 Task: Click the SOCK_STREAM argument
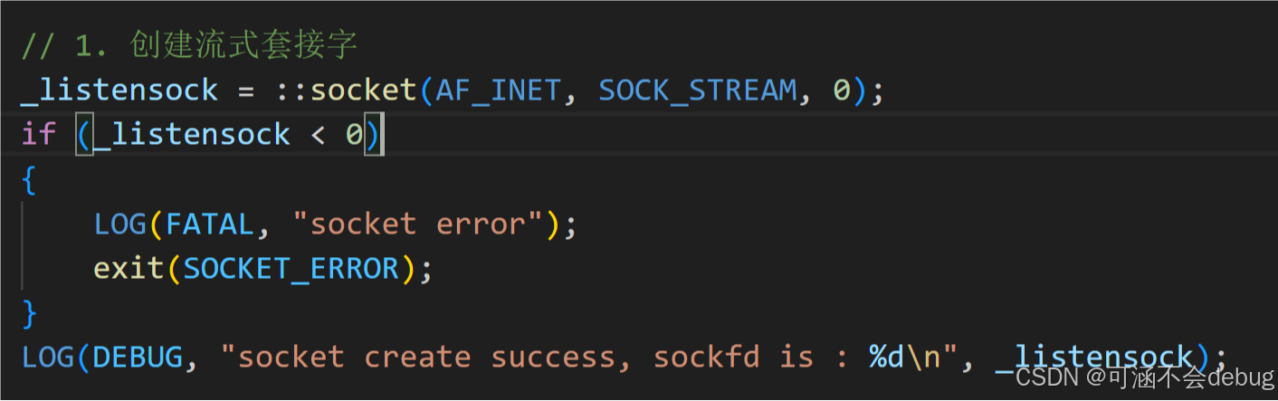tap(698, 91)
